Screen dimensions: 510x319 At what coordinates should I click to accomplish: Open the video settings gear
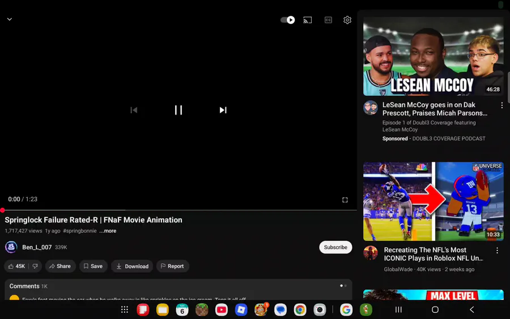pyautogui.click(x=347, y=20)
